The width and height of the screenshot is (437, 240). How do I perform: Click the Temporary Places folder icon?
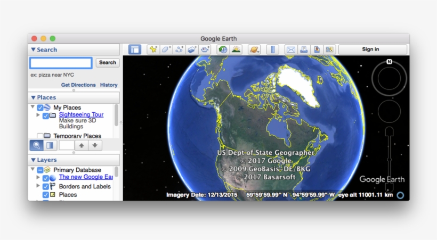47,136
